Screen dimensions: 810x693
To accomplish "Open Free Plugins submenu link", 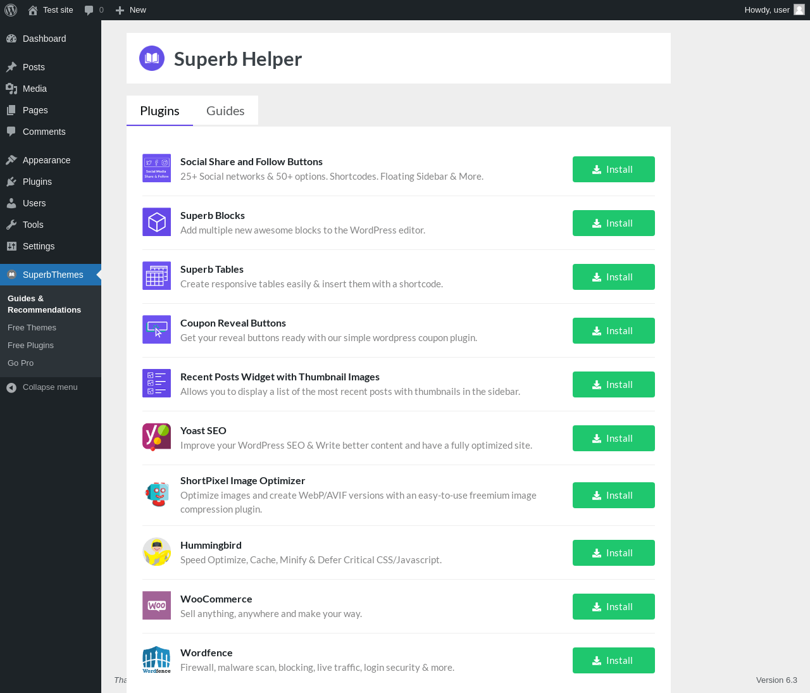I will pos(51,345).
